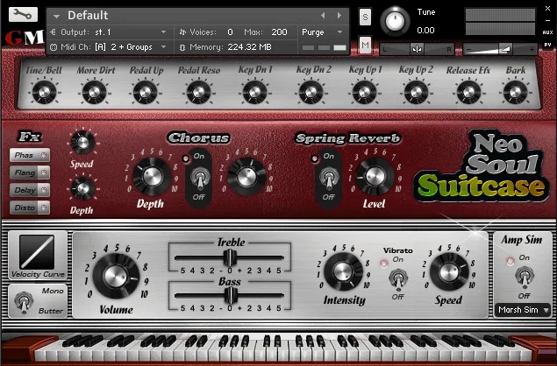Screen dimensions: 557x366
Task: Click the More Dirt knob
Action: [95, 92]
